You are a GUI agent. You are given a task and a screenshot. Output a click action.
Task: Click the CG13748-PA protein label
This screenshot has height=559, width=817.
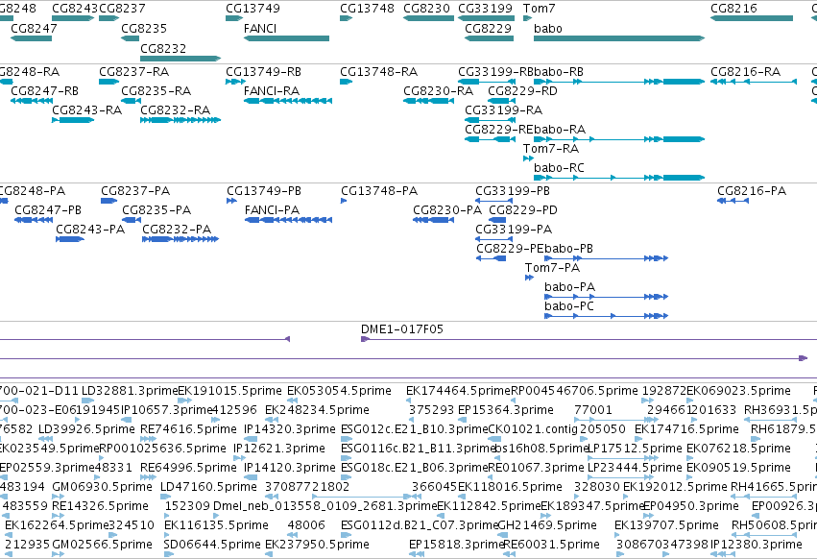pyautogui.click(x=379, y=191)
